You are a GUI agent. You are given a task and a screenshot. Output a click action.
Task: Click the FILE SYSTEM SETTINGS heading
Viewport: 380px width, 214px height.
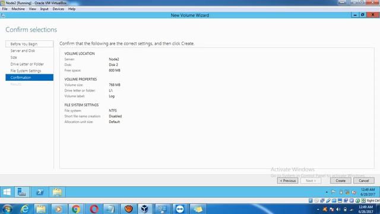click(x=81, y=105)
